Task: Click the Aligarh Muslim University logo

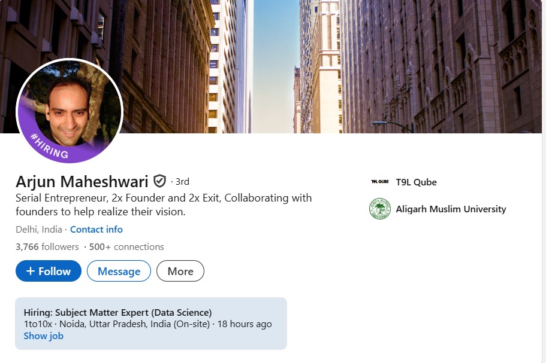Action: tap(379, 209)
